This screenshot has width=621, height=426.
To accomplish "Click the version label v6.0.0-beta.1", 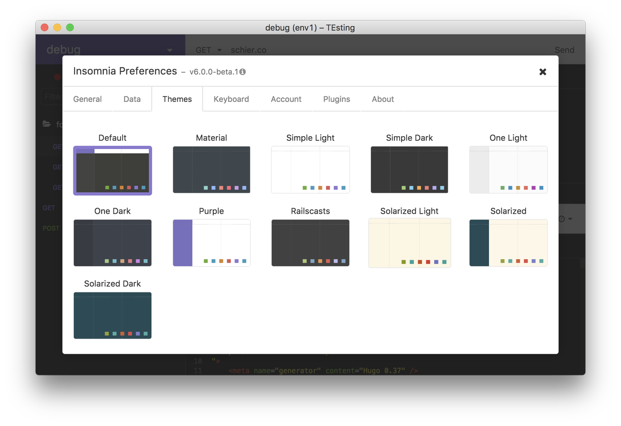I will pos(214,72).
